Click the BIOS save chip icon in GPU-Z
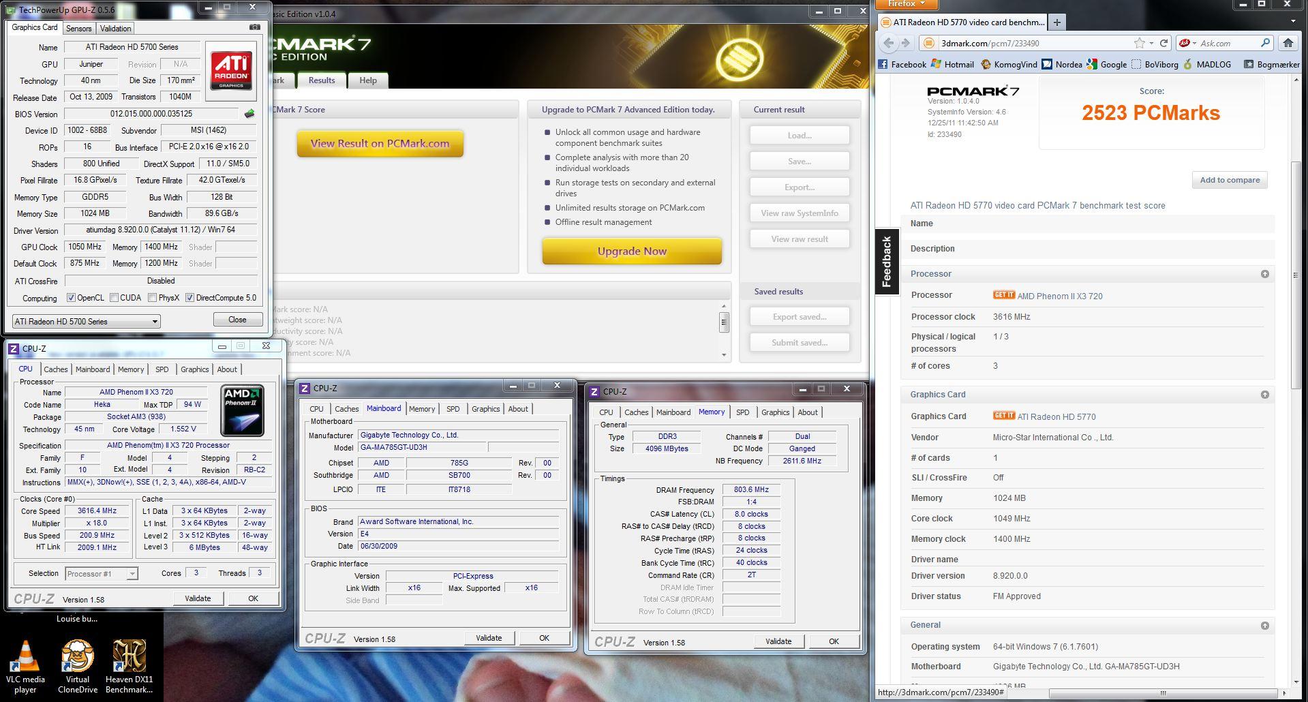Image resolution: width=1308 pixels, height=702 pixels. pos(249,114)
